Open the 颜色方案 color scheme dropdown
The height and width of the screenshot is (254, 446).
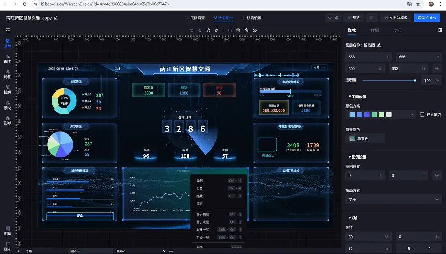(x=381, y=115)
